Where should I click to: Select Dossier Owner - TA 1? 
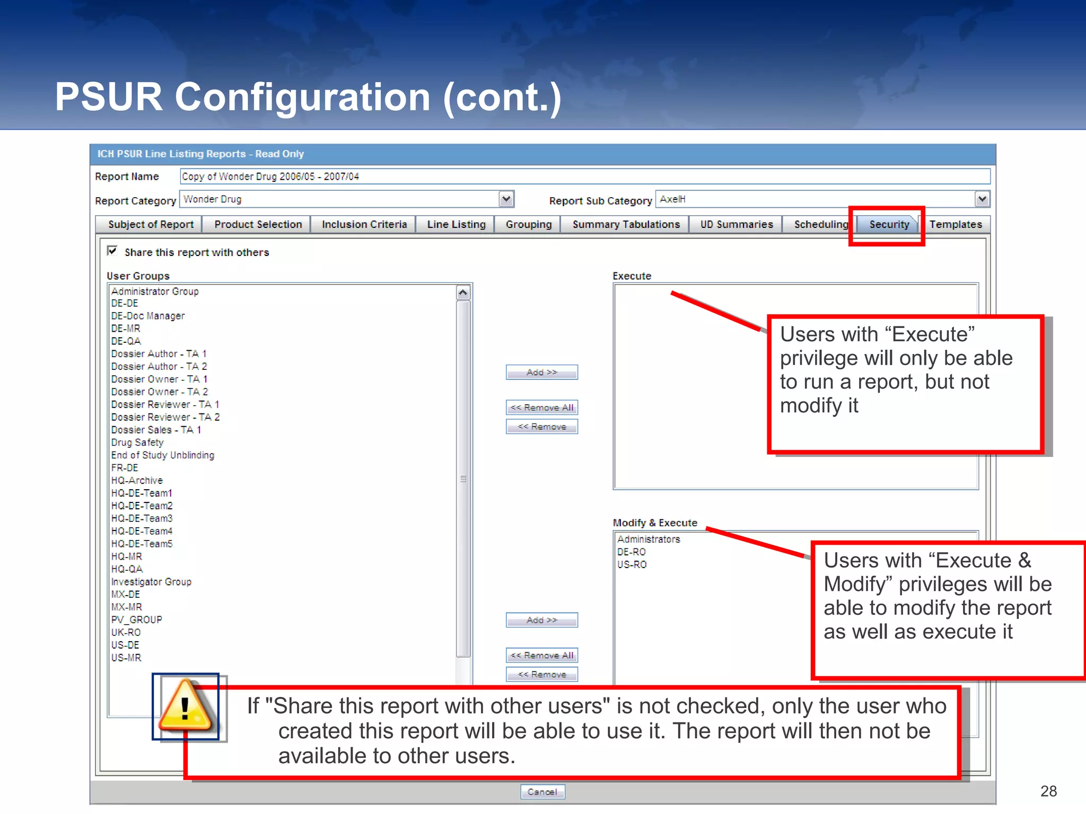click(159, 379)
